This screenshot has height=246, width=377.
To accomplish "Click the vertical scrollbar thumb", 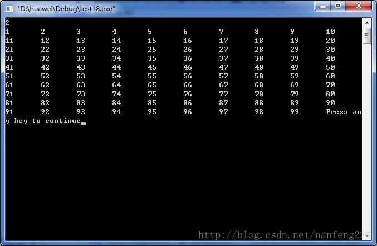I will 367,36.
